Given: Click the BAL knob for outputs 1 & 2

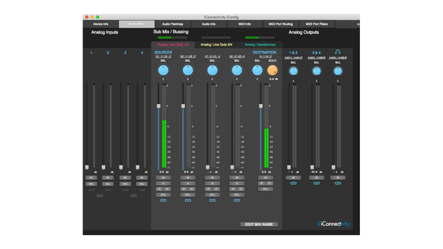Looking at the screenshot, I should 293,71.
